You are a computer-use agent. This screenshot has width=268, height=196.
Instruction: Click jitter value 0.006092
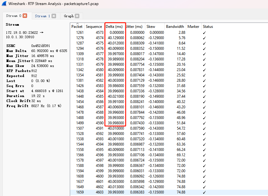(x=137, y=176)
